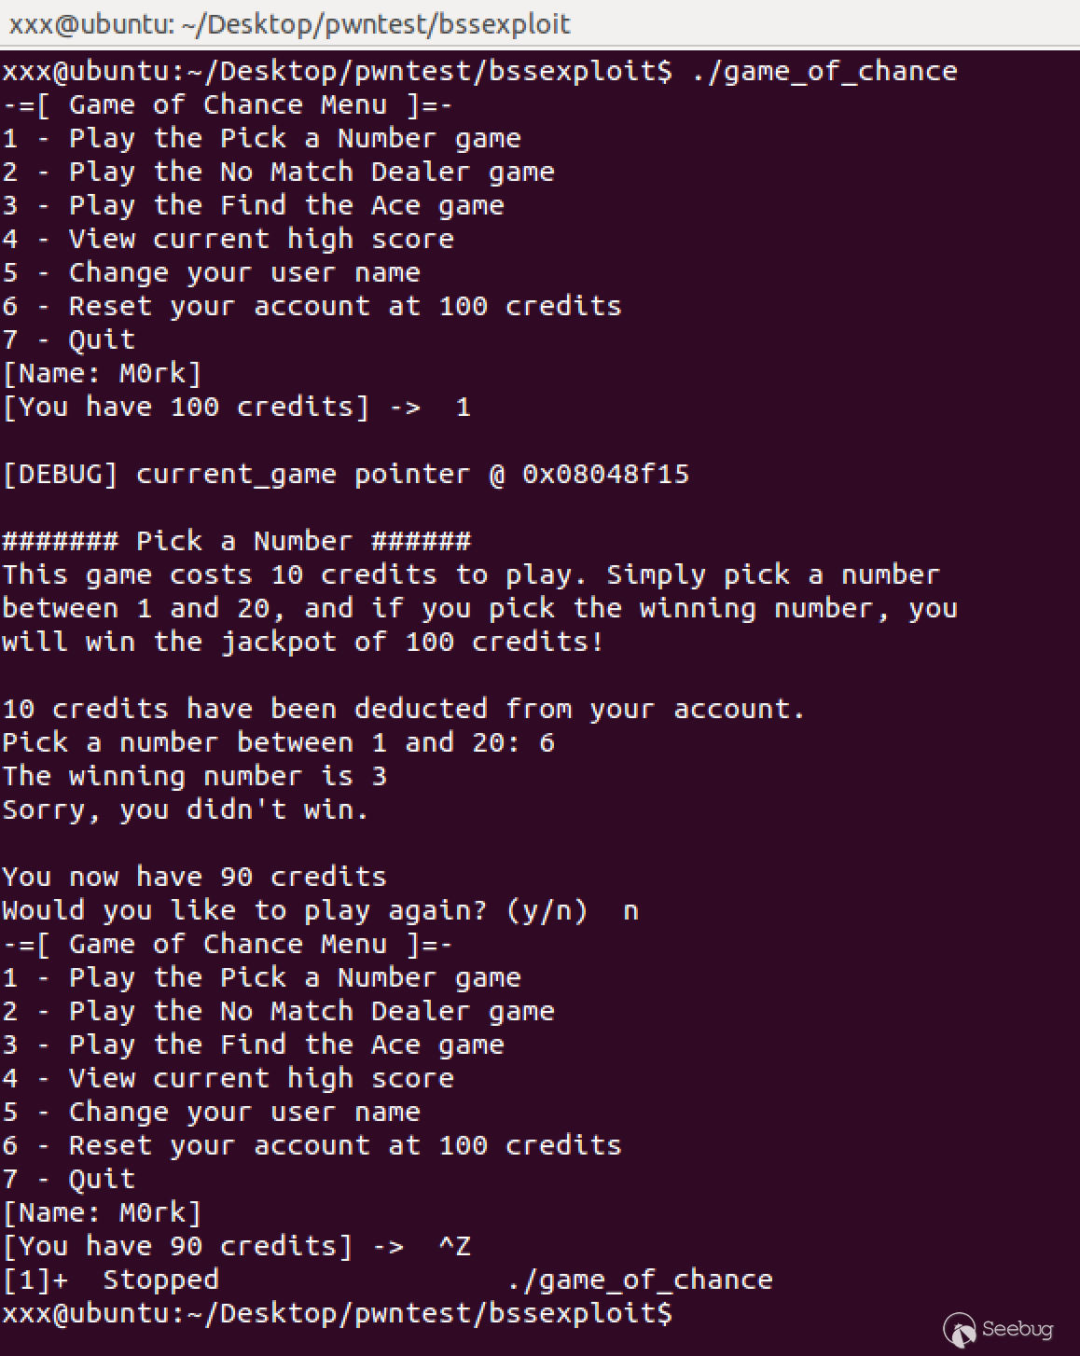Click the '[1]+ Stopped' job status text
1080x1356 pixels.
110,1280
